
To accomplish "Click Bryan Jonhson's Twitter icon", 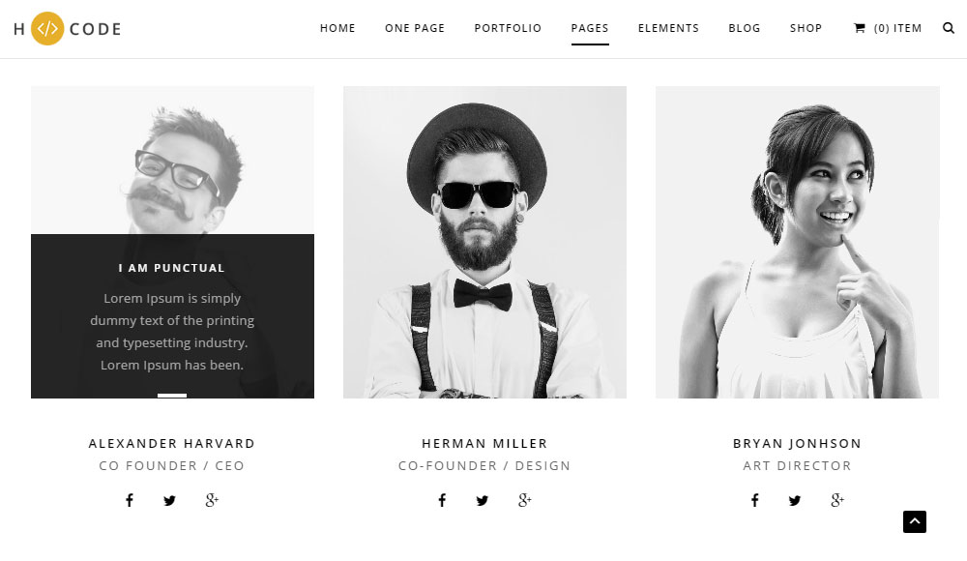I will (x=795, y=500).
